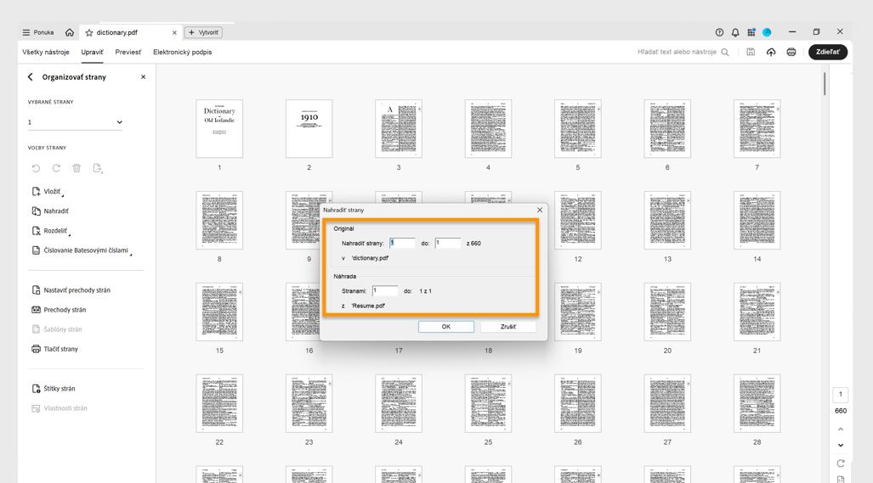This screenshot has width=873, height=483.
Task: Rotate pages clockwise icon
Action: pyautogui.click(x=56, y=168)
